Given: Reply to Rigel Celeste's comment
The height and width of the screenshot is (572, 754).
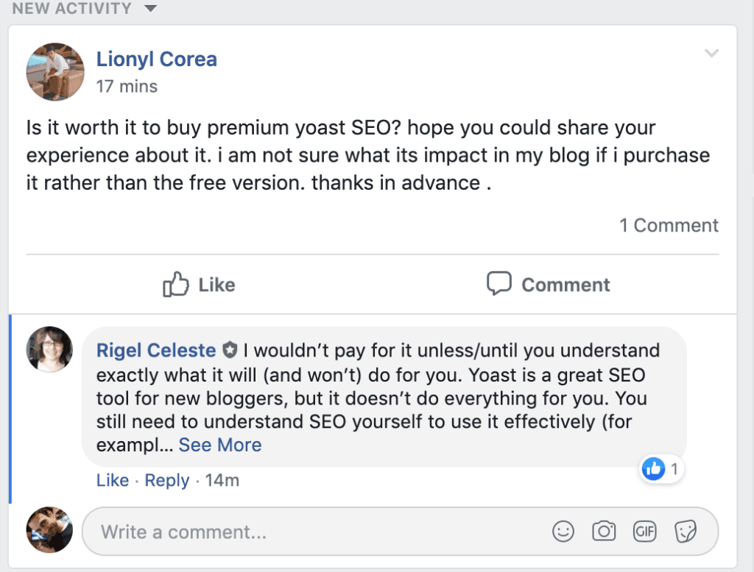Looking at the screenshot, I should pos(167,479).
